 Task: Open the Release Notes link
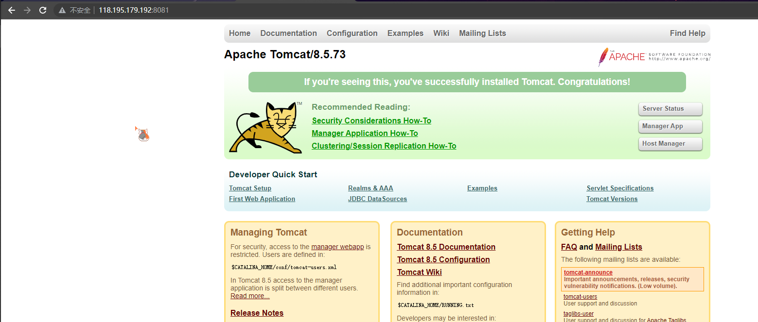pos(257,313)
